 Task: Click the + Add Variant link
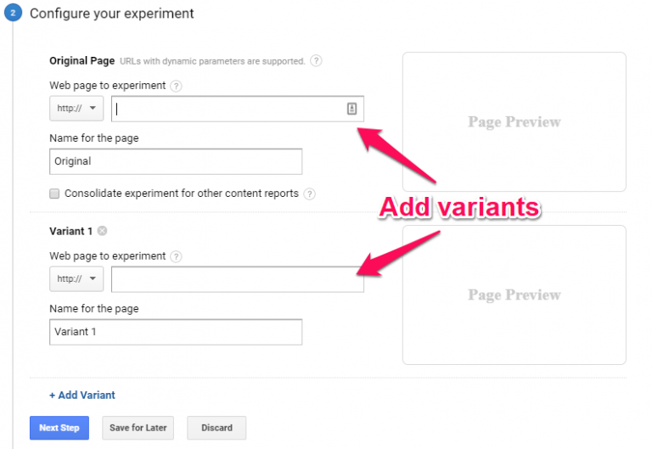(82, 395)
